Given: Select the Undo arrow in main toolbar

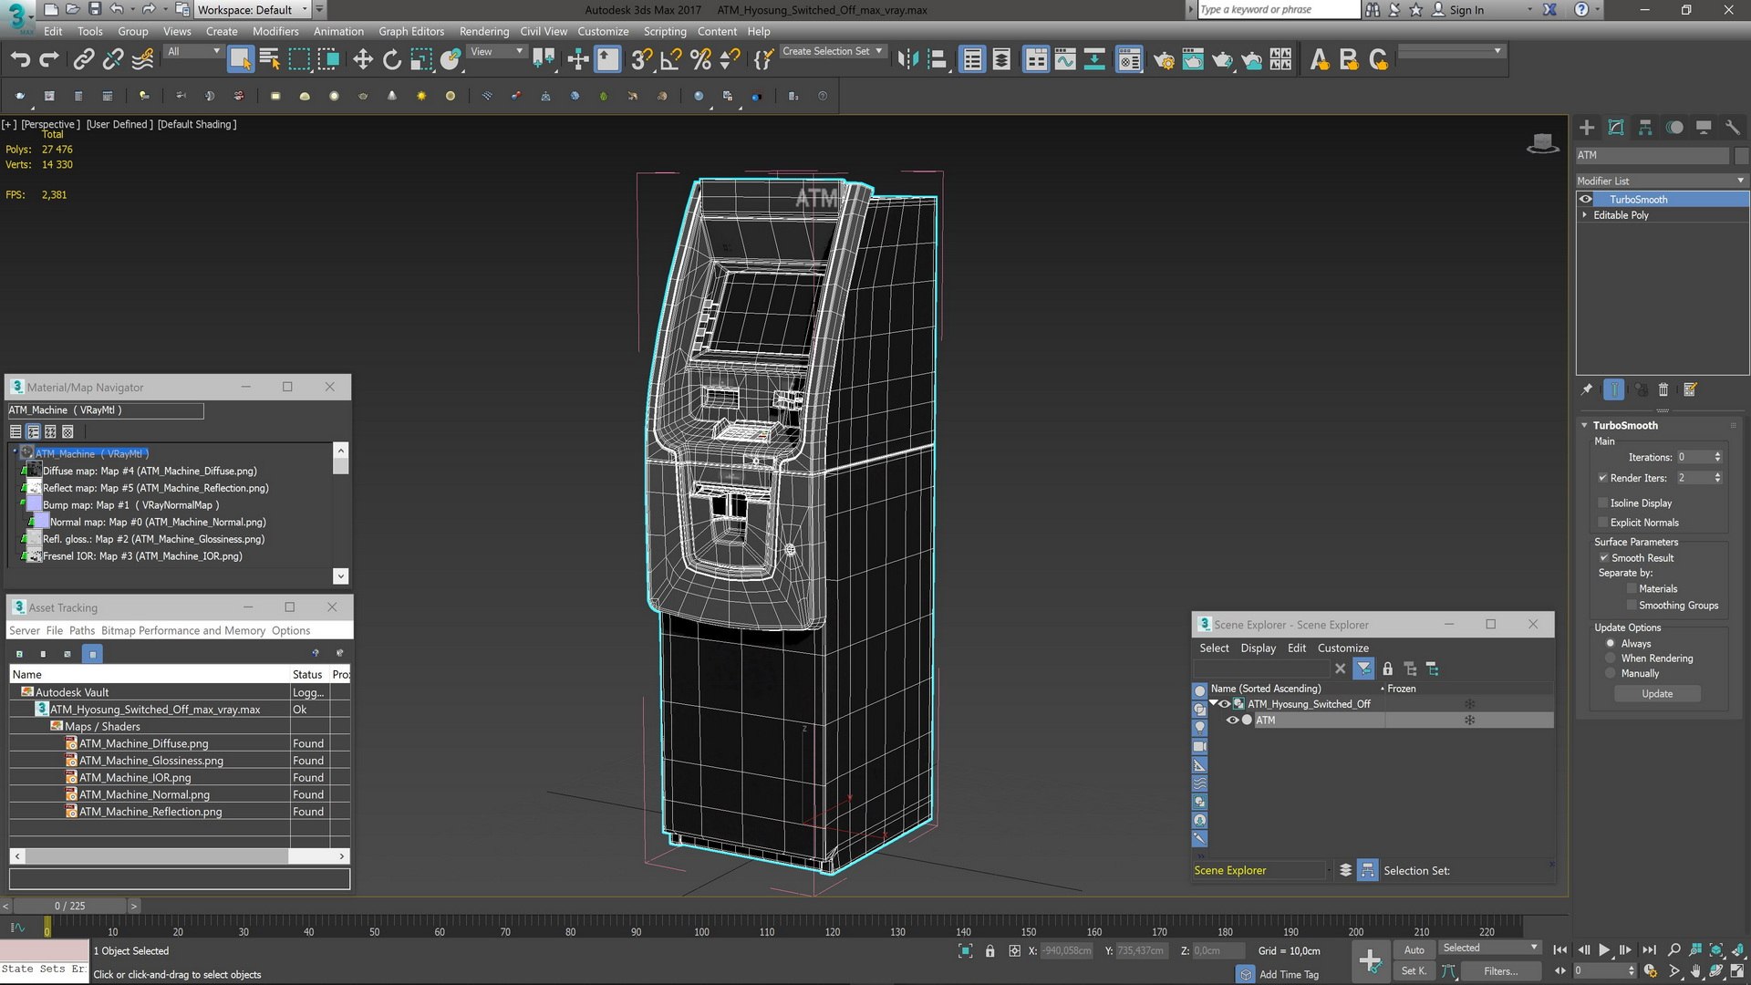Looking at the screenshot, I should 20,60.
